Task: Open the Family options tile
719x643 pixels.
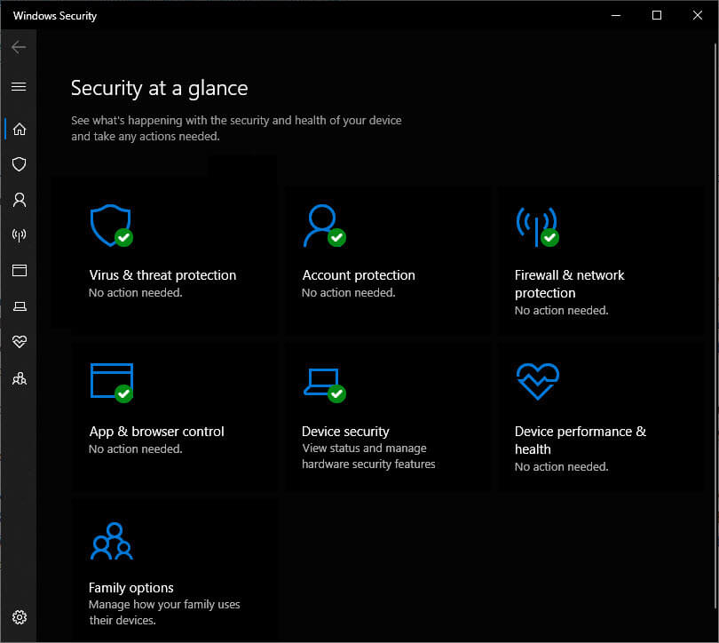Action: point(175,570)
